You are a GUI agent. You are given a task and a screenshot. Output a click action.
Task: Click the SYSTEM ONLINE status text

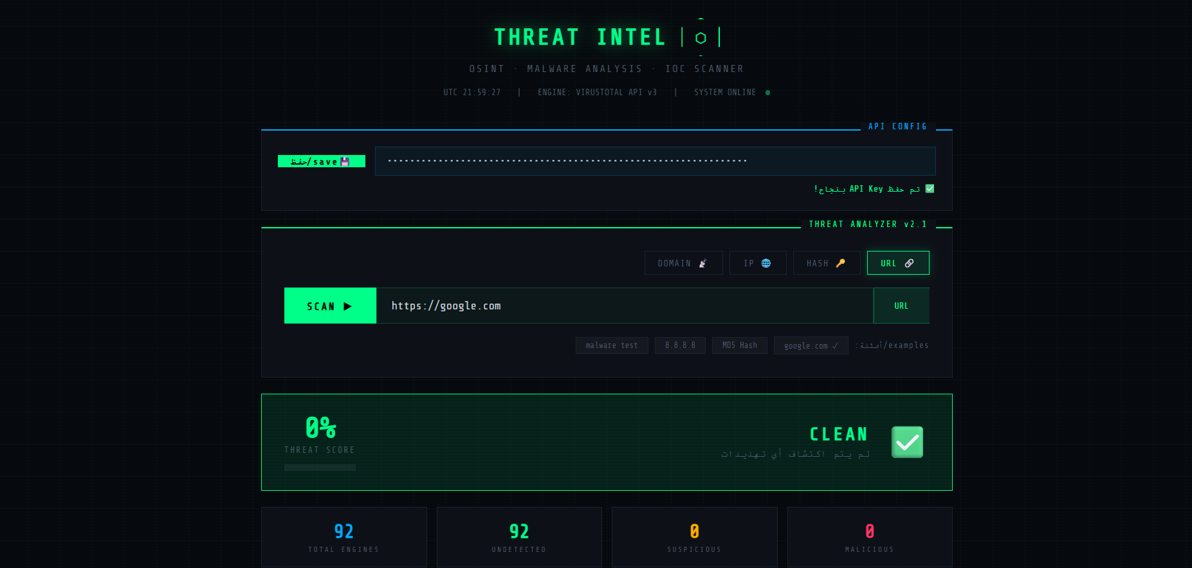click(x=725, y=93)
